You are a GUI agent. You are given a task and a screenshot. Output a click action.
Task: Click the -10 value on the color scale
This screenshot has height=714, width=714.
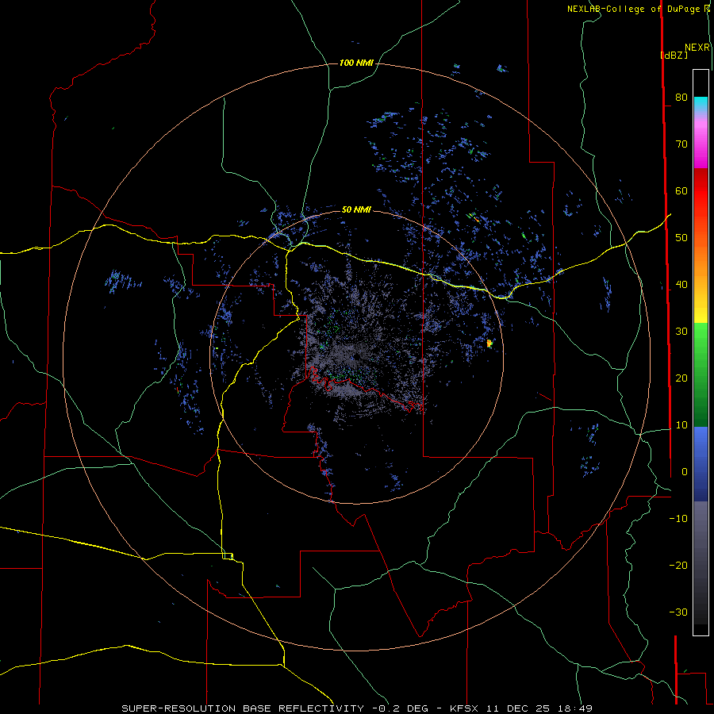point(678,519)
